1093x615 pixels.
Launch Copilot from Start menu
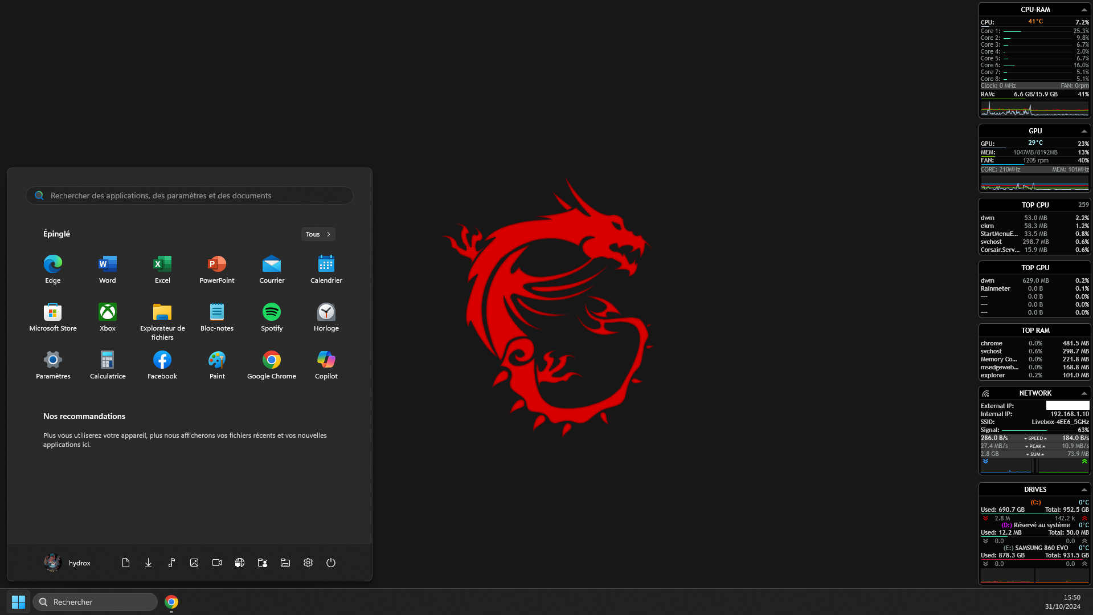click(326, 365)
